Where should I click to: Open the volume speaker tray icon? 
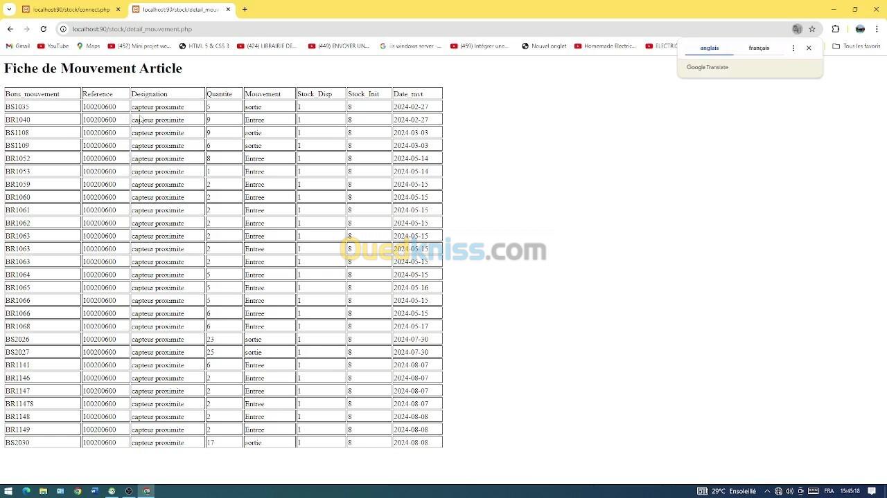[x=789, y=491]
